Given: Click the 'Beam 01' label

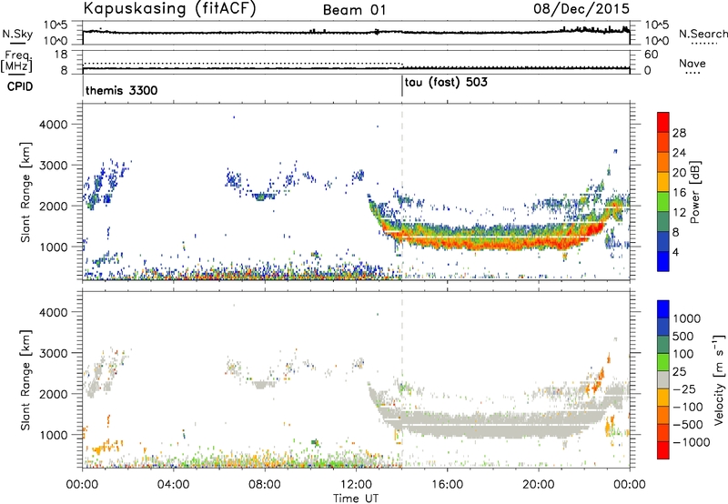Looking at the screenshot, I should point(354,10).
